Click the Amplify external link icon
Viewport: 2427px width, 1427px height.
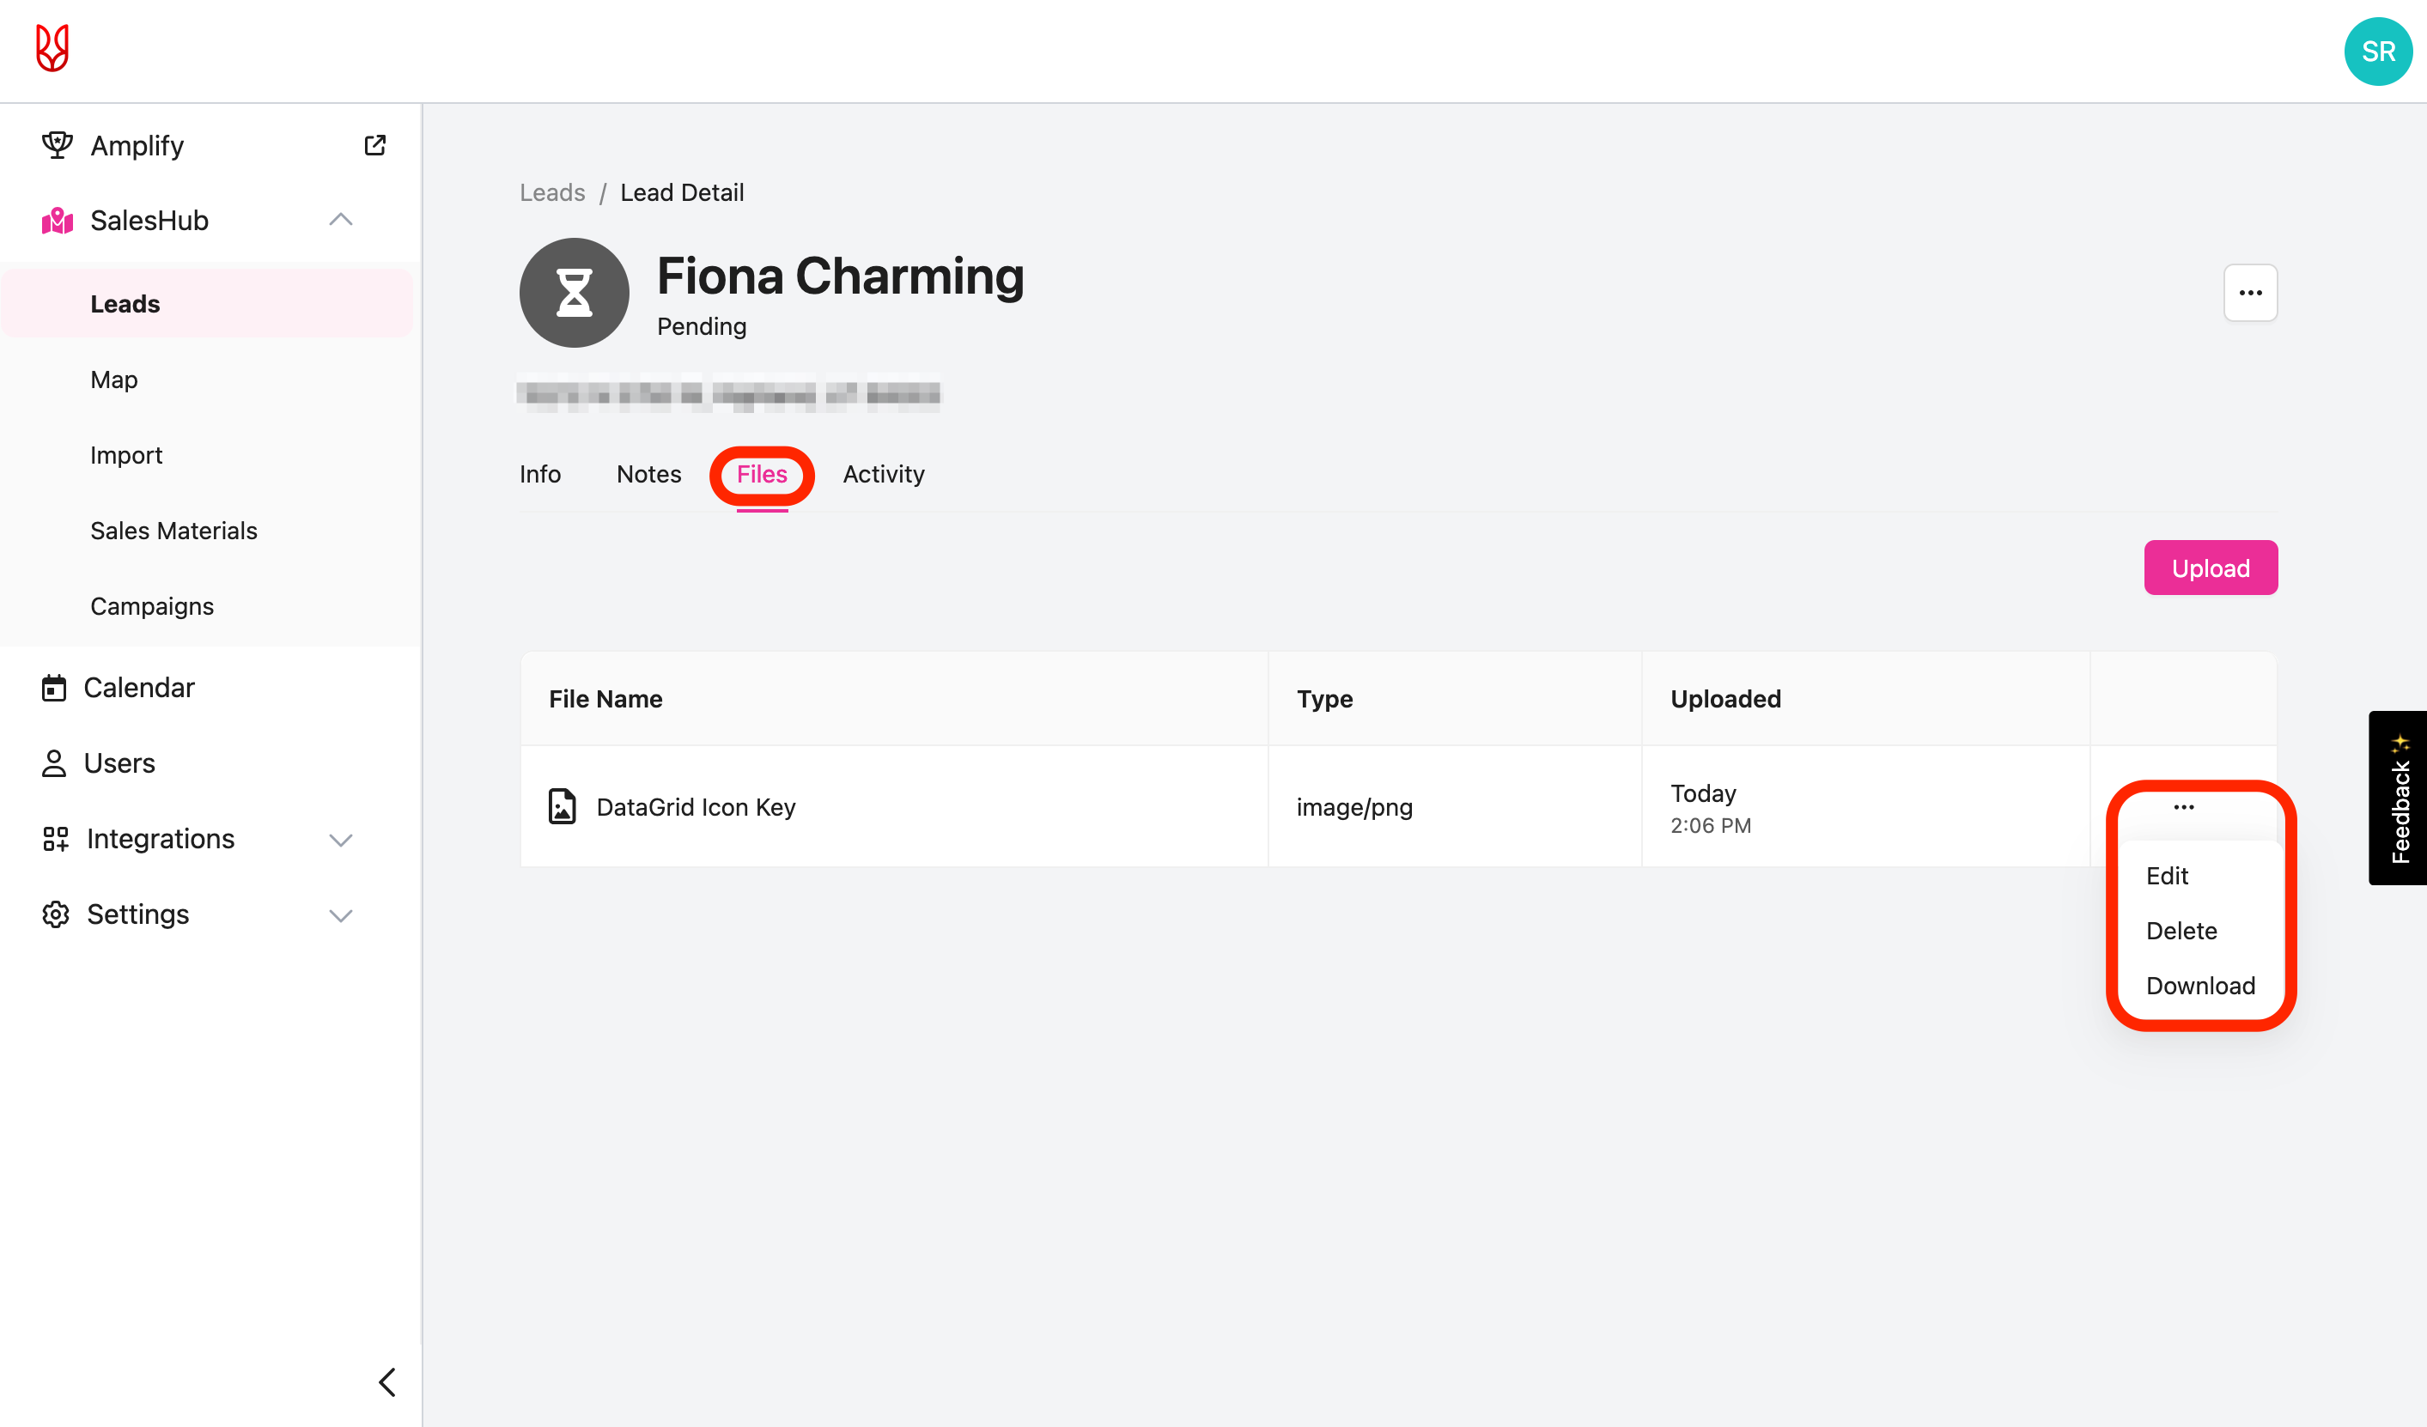(x=374, y=145)
